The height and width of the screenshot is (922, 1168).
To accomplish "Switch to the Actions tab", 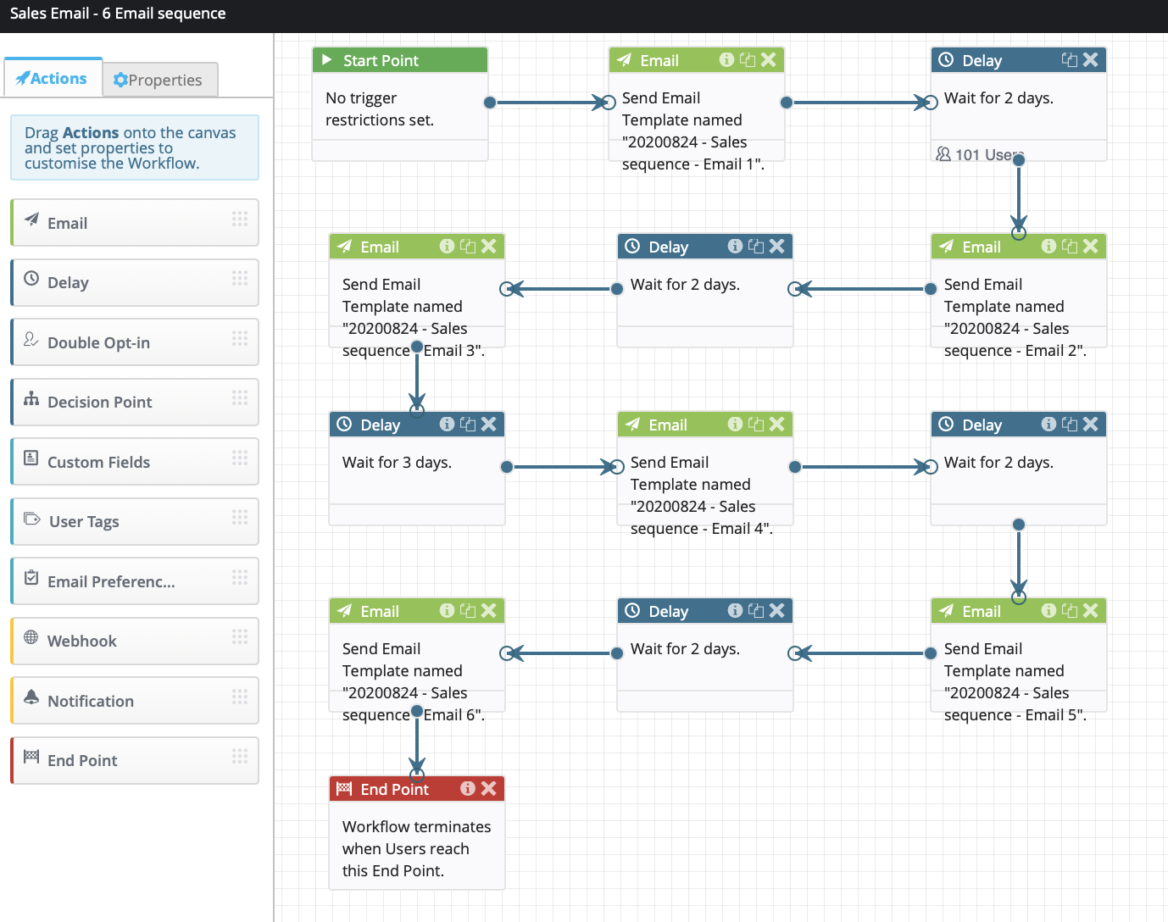I will coord(53,78).
